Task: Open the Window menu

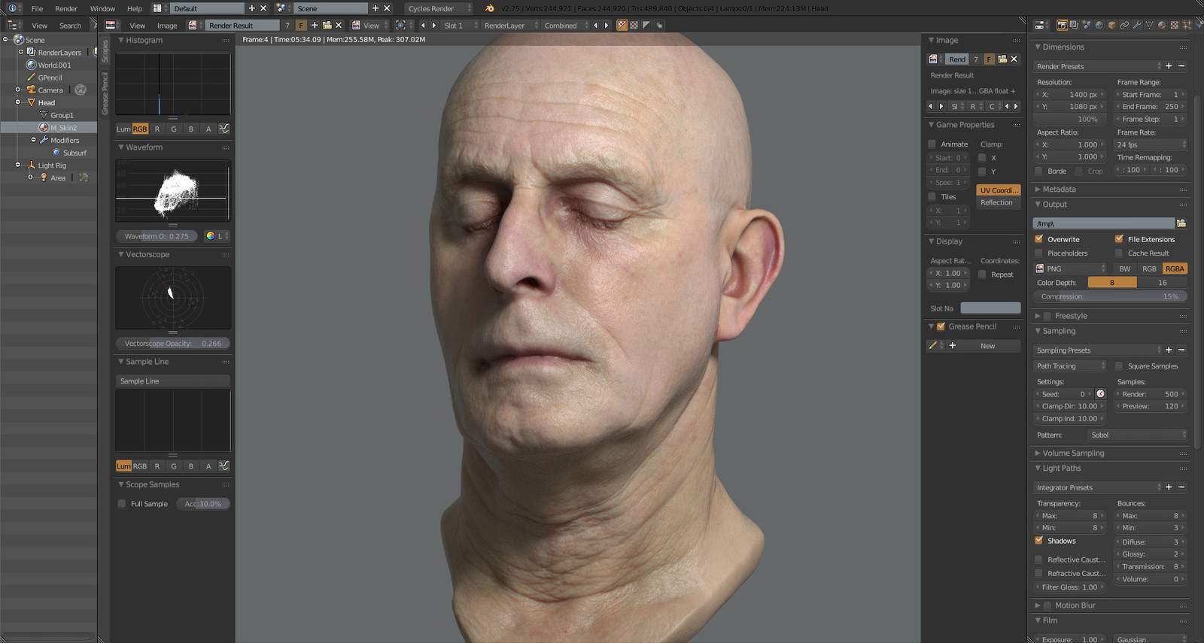Action: tap(102, 8)
